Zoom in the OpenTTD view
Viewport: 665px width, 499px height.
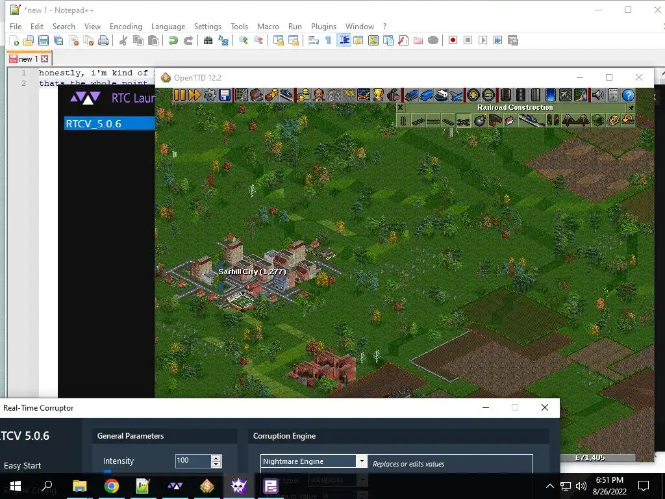pyautogui.click(x=473, y=95)
